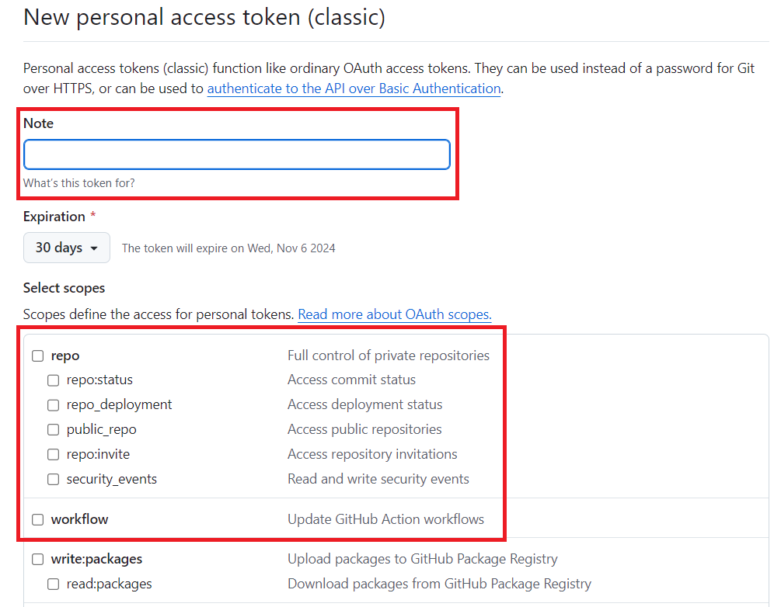Click the repo scope label

(x=65, y=356)
